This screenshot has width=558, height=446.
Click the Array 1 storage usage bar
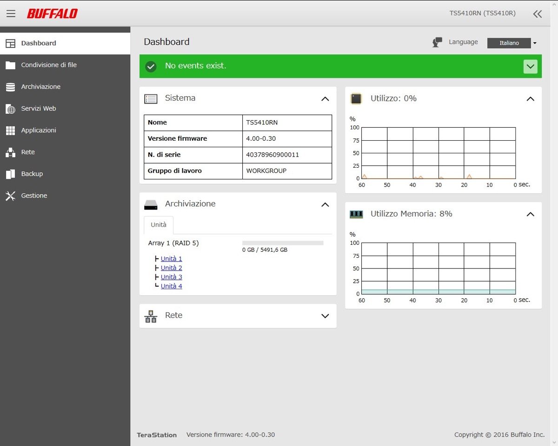coord(283,243)
